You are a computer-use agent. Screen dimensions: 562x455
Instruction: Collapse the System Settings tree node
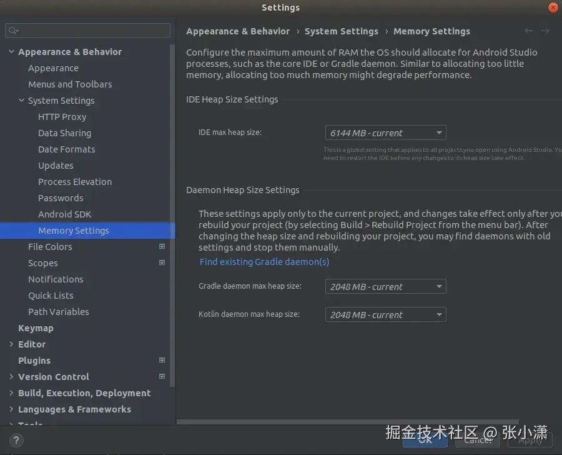point(21,101)
